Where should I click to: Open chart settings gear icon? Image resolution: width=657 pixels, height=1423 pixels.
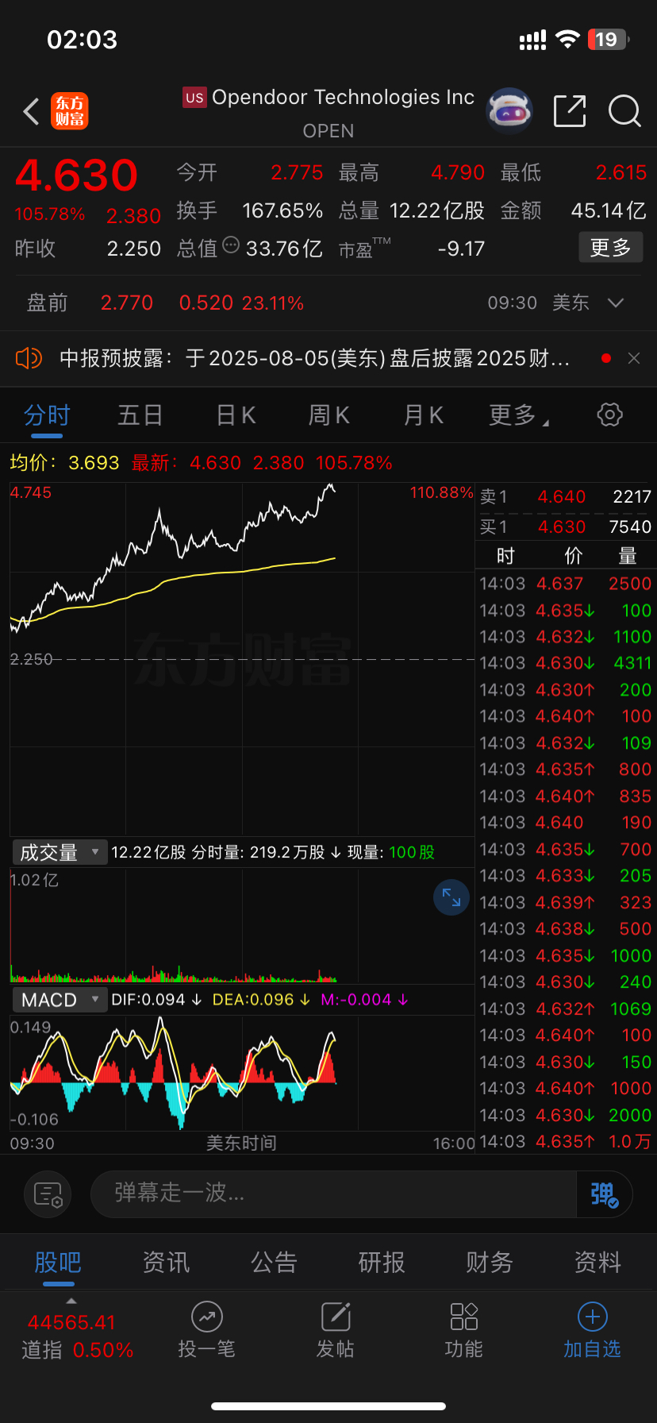pos(609,415)
